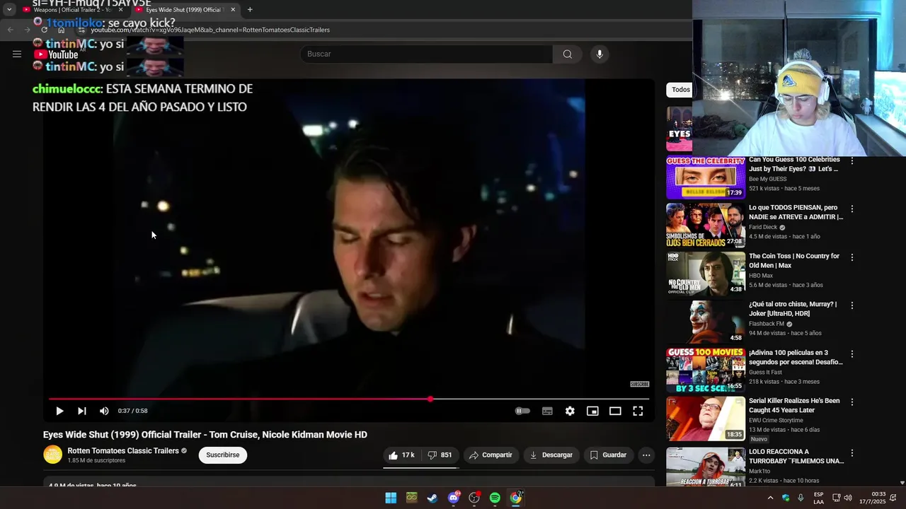The image size is (906, 509).
Task: Show hidden system tray icons chevron
Action: (x=770, y=498)
